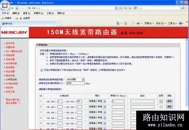The image size is (189, 130).
Task: Open the 查看 menu
Action: point(27,13)
